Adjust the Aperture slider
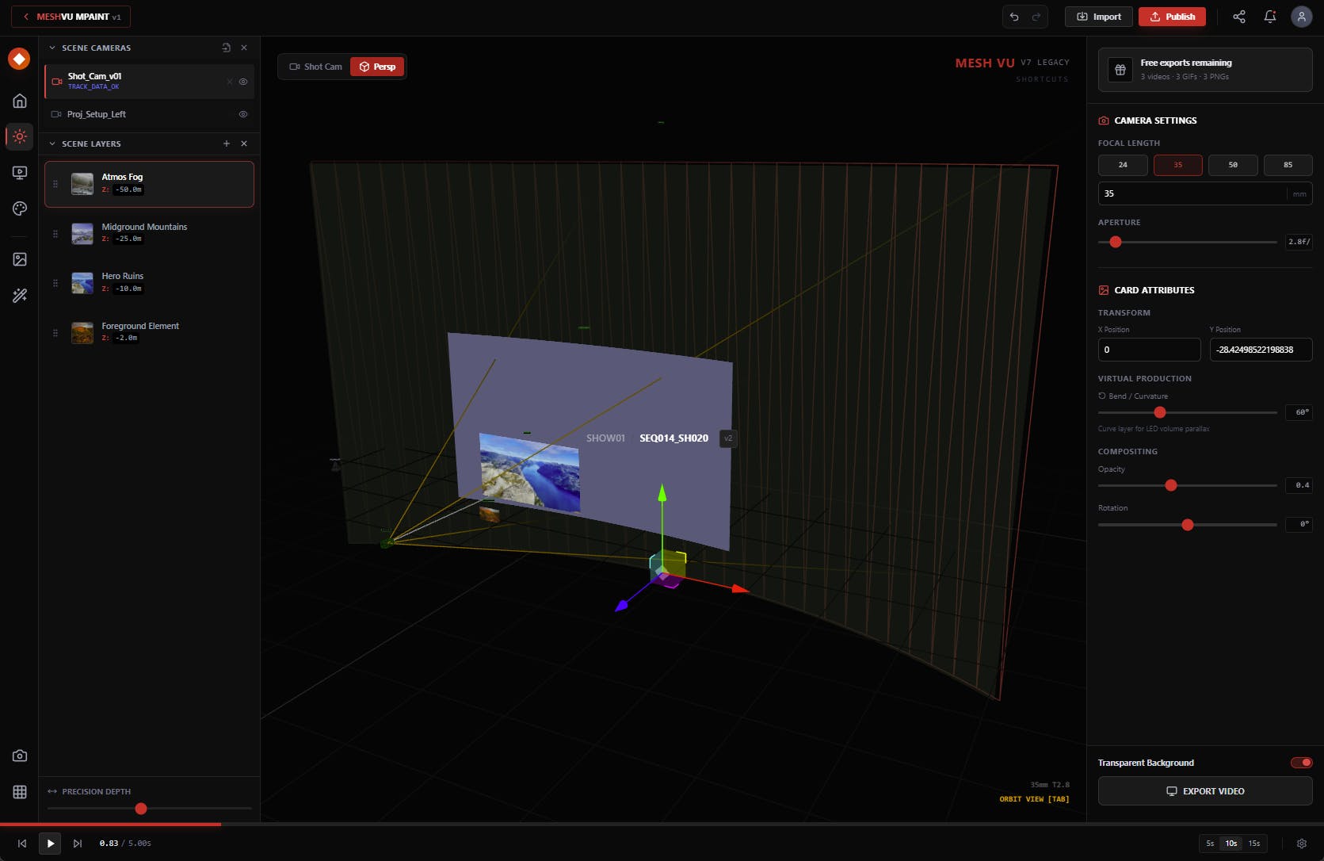The width and height of the screenshot is (1324, 861). [x=1187, y=242]
